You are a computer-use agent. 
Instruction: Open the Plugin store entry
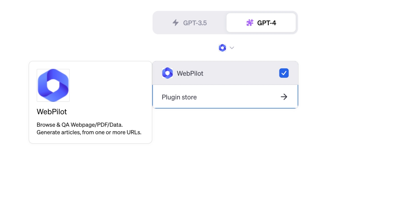[225, 97]
